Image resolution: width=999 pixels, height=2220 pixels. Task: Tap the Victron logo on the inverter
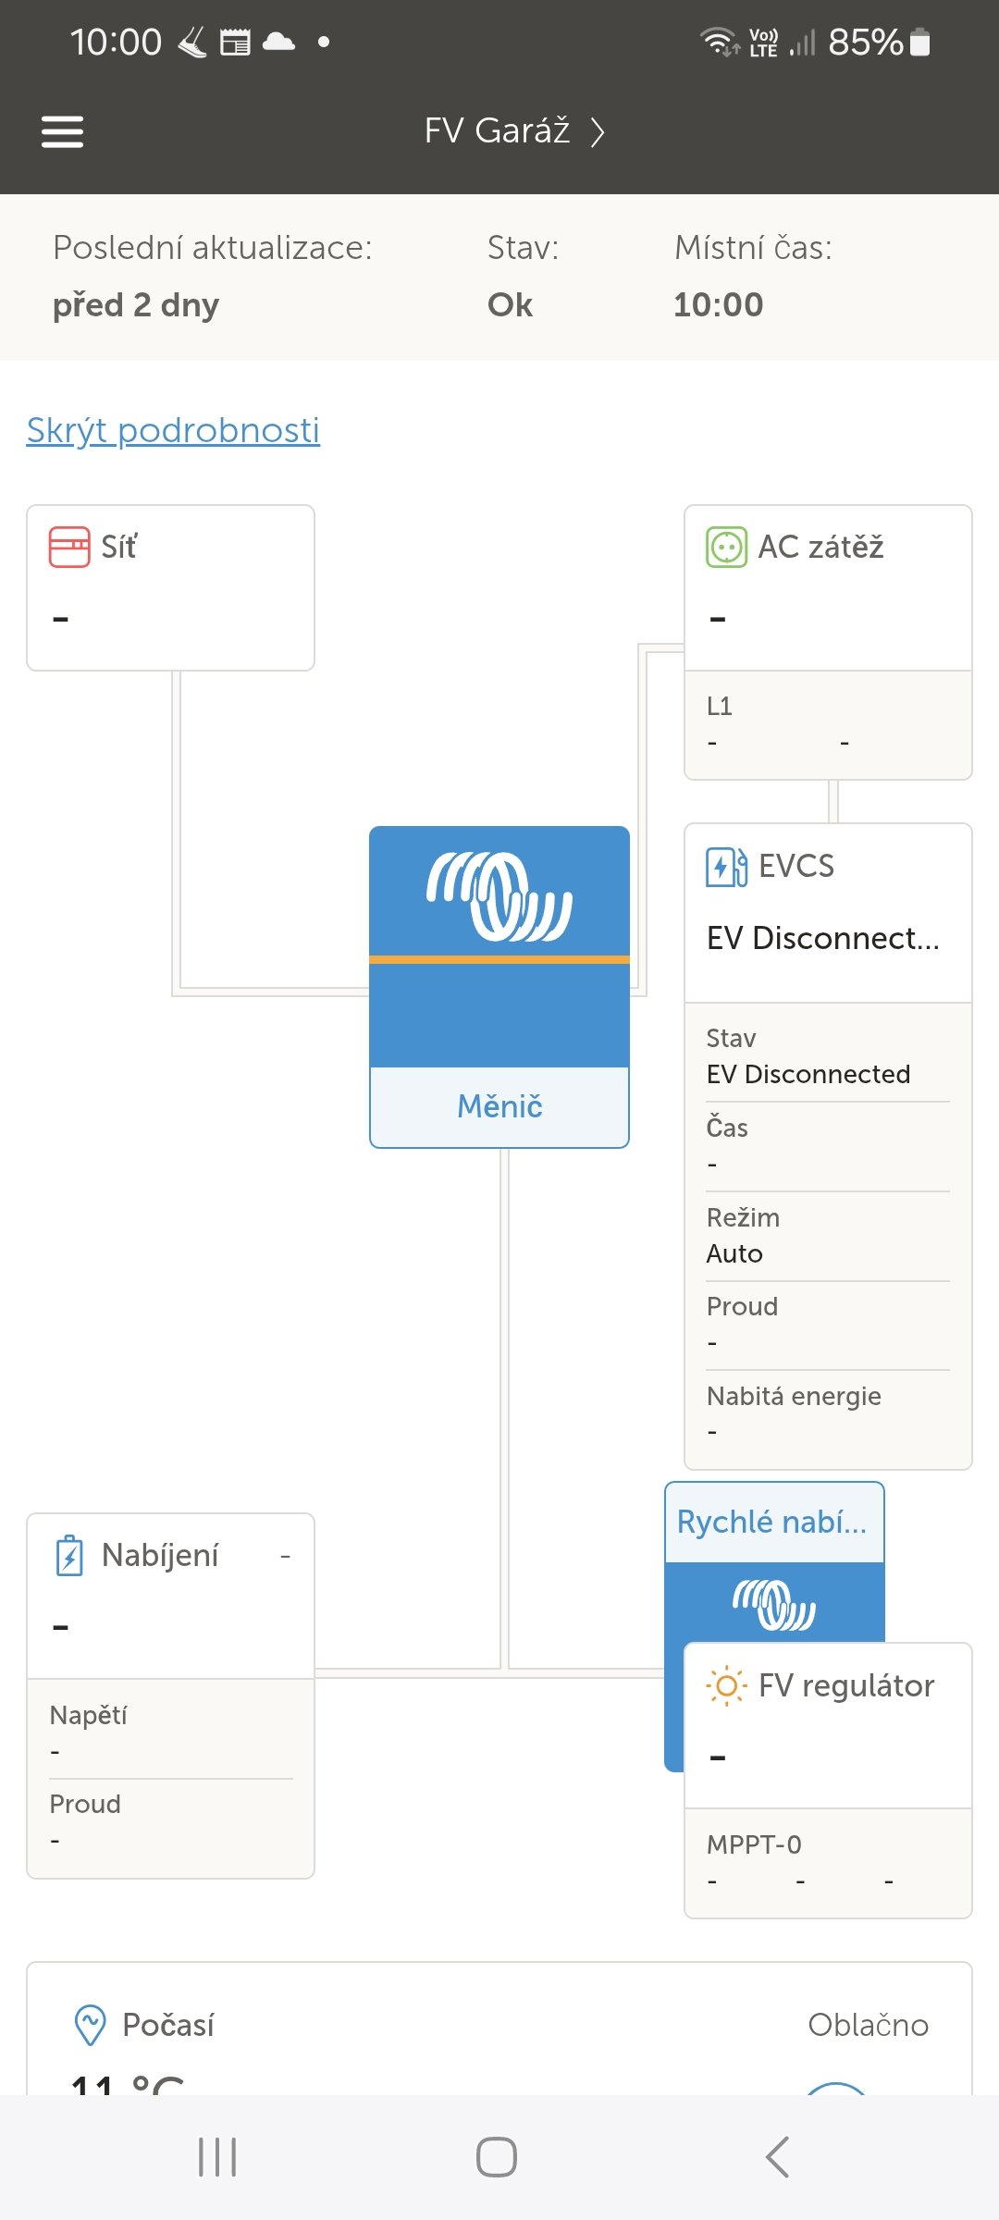(x=499, y=895)
